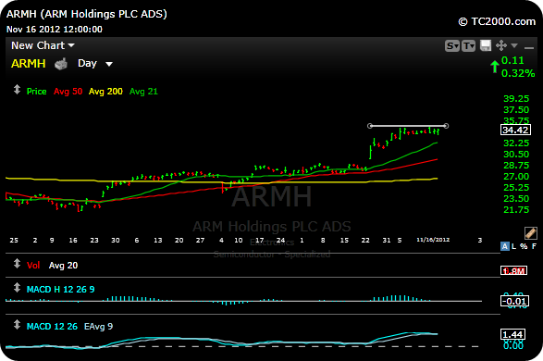Viewport: 543px width, 361px height.
Task: Click the MACD 12 26 pane resize arrows icon
Action: coord(17,325)
